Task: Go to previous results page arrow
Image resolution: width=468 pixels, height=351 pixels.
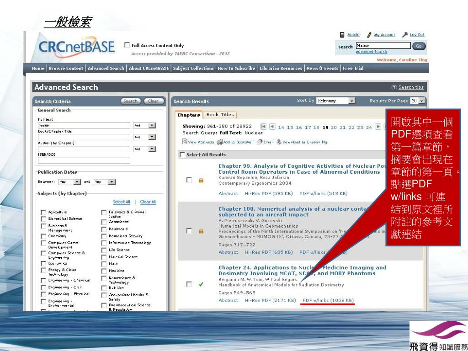Action: [x=272, y=127]
